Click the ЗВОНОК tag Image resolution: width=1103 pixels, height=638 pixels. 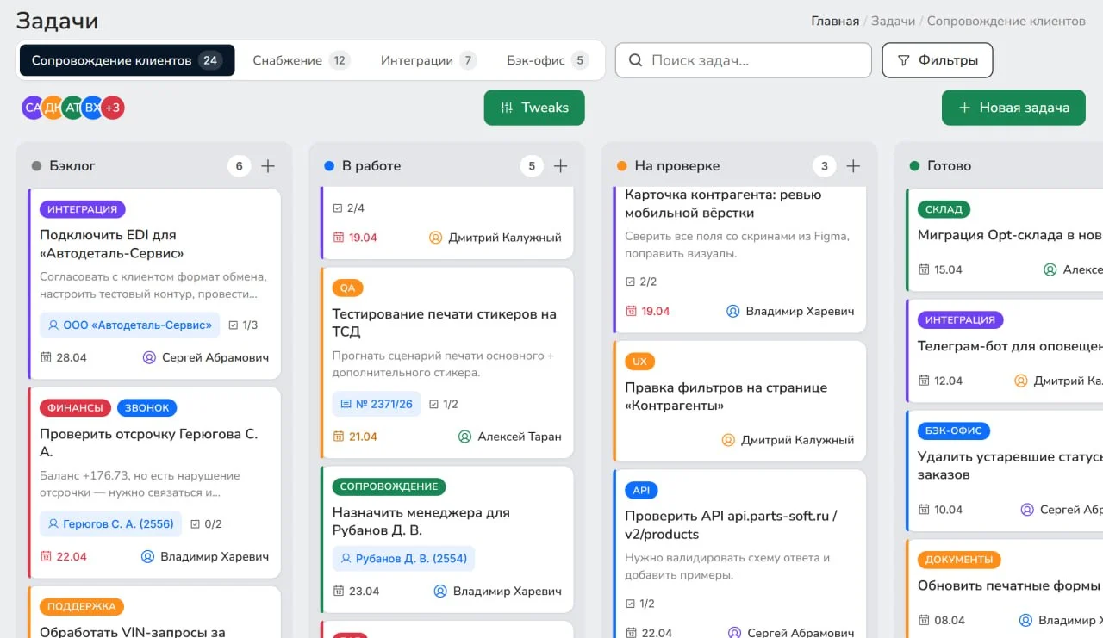coord(146,408)
